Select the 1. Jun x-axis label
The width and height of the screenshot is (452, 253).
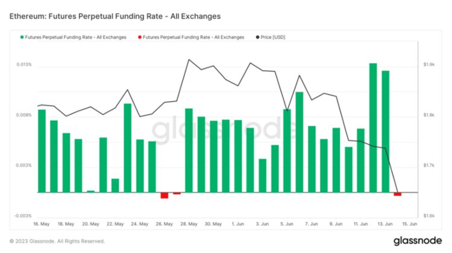[x=238, y=224]
